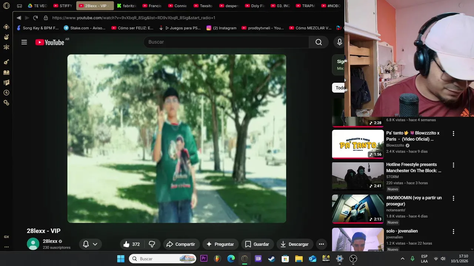Open Hotline Freestyle Manchester thumbnail
The height and width of the screenshot is (266, 474).
[x=358, y=176]
